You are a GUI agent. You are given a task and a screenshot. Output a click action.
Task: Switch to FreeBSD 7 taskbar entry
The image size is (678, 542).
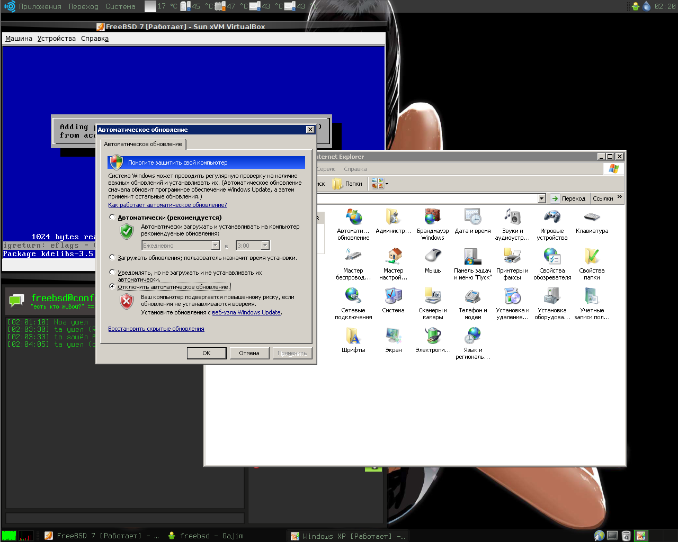[101, 536]
